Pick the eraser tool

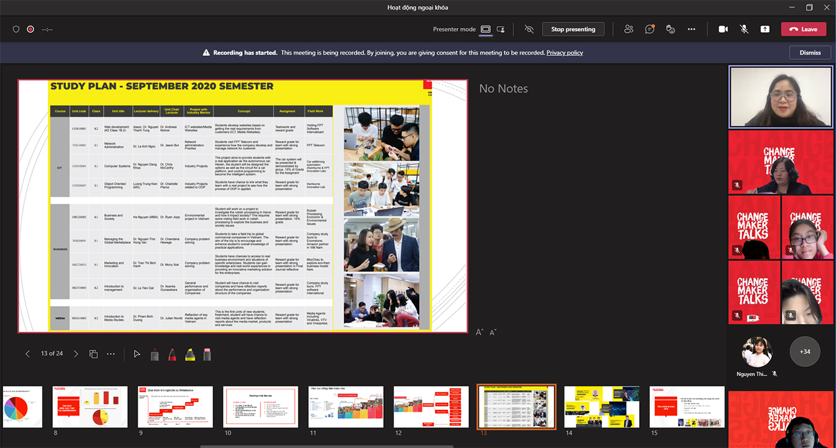click(207, 354)
